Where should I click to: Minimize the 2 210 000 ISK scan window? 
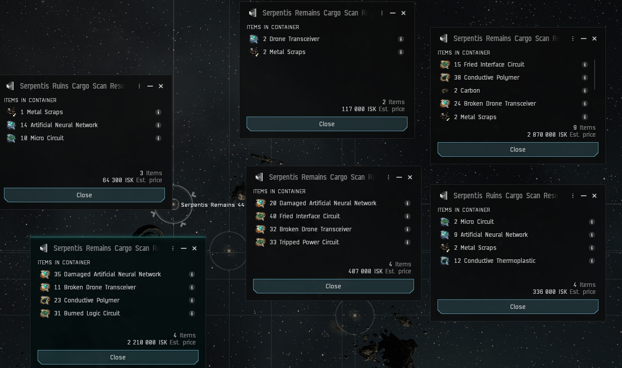[183, 248]
